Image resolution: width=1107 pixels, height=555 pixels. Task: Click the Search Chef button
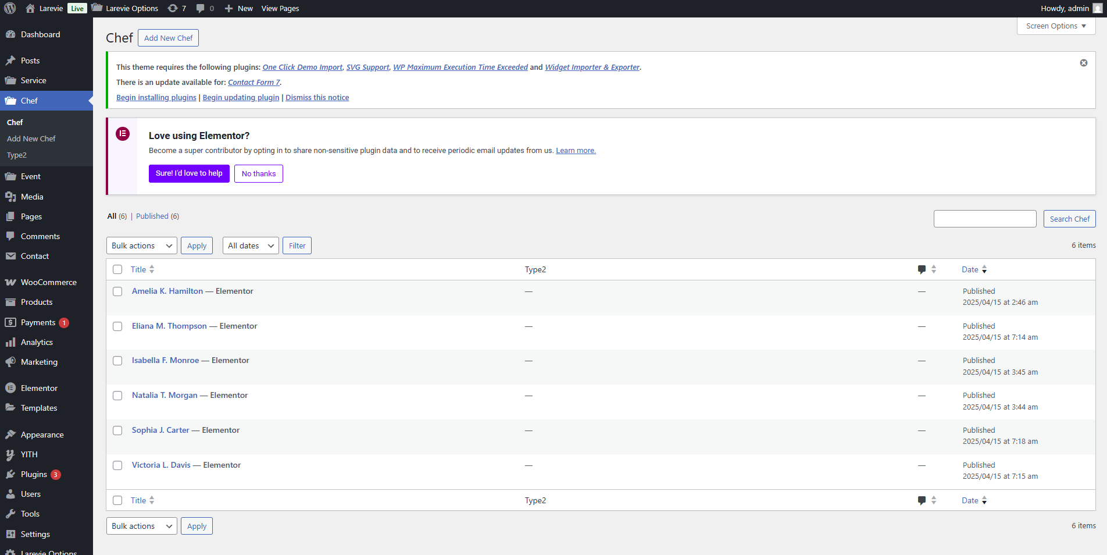click(1070, 219)
